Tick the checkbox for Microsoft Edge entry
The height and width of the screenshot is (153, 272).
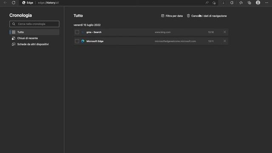(77, 41)
